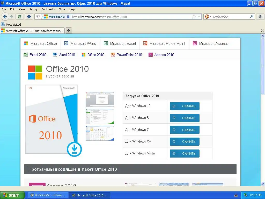Switch to Microsoft Office 2010 taskbar window
Image resolution: width=265 pixels, height=199 pixels.
coord(90,195)
